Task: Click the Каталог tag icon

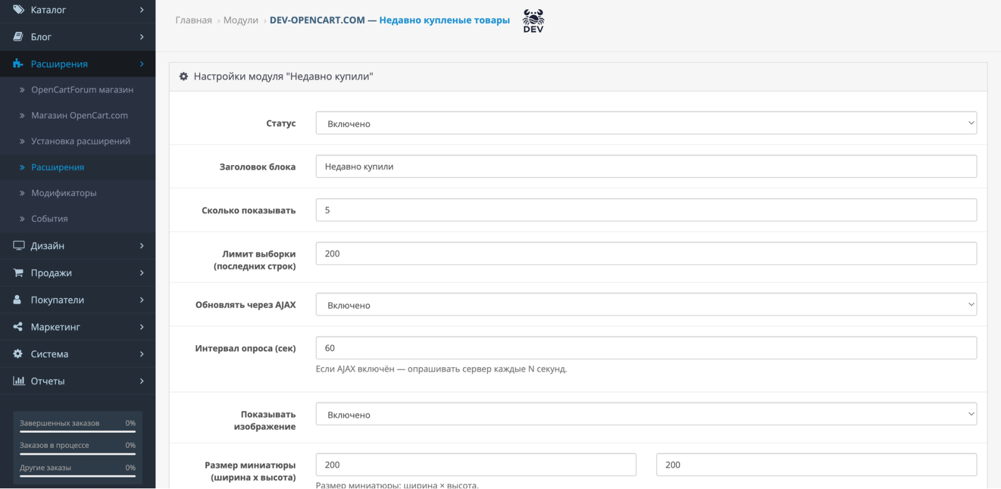Action: [18, 9]
